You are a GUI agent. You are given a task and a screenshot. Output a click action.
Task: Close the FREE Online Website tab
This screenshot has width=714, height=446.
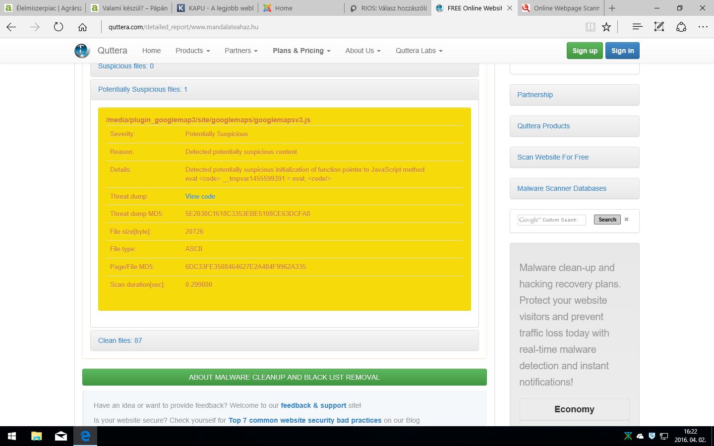pos(510,8)
